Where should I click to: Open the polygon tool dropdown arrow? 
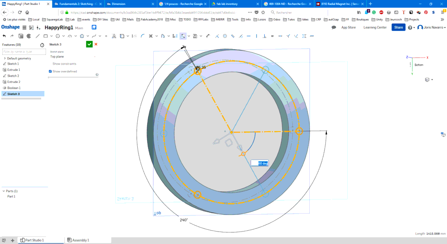[88, 36]
